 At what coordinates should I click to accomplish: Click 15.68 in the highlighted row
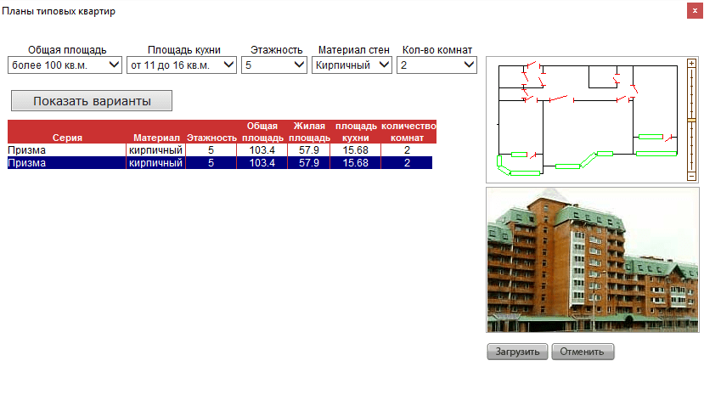(355, 162)
